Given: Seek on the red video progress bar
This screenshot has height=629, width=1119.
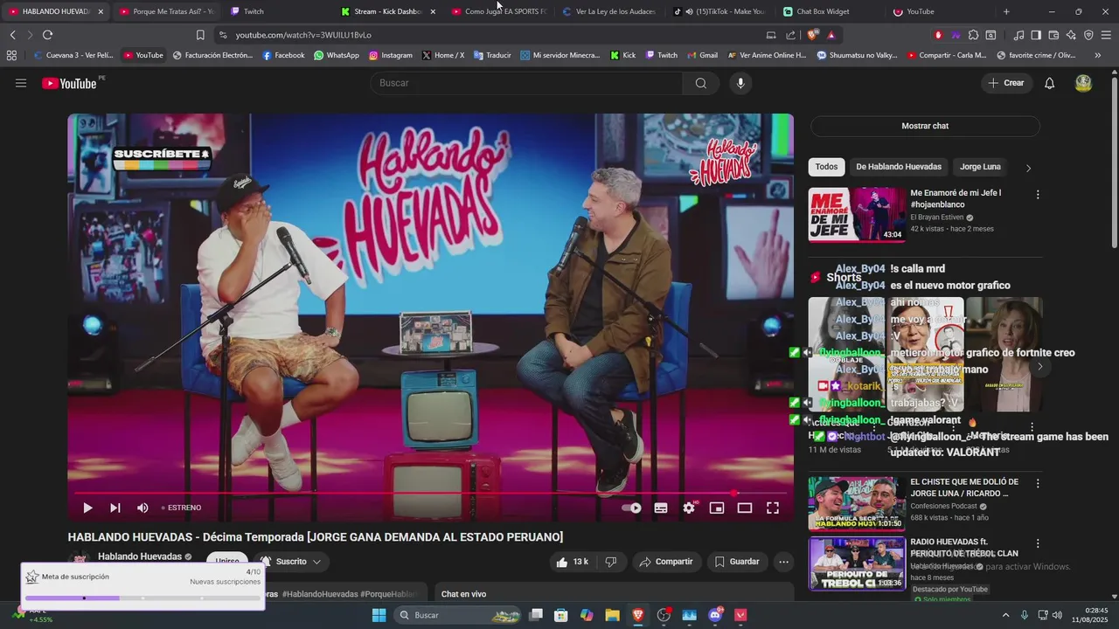Looking at the screenshot, I should 431,494.
